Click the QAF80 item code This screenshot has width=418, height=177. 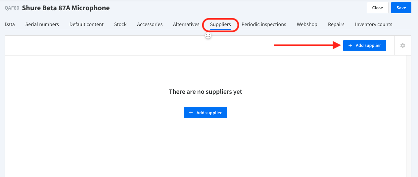point(12,8)
